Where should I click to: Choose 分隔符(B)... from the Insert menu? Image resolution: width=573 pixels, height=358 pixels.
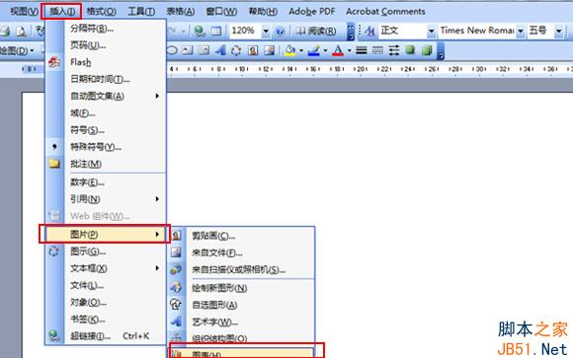click(x=106, y=28)
